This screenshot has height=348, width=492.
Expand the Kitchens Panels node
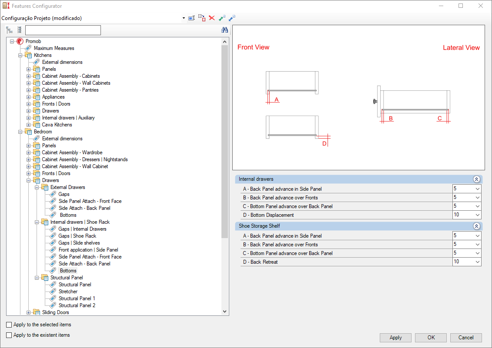point(29,69)
